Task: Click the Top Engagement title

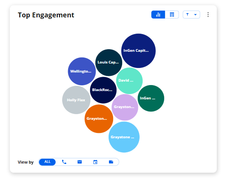Action: coord(46,15)
